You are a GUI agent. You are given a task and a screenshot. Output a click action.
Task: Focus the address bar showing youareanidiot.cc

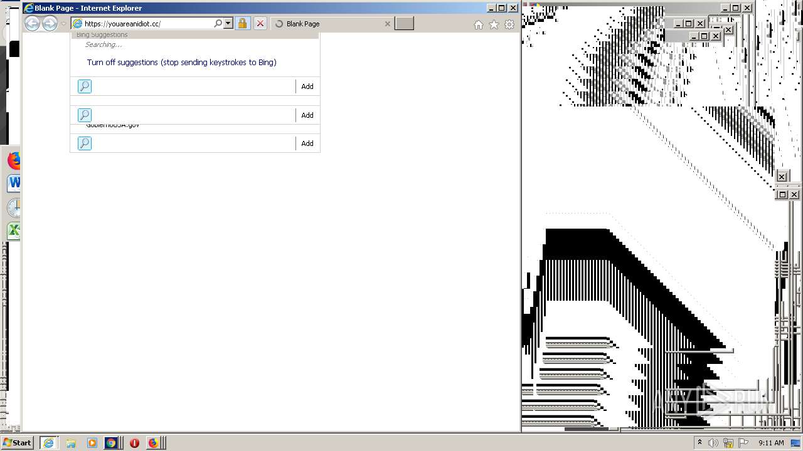[147, 24]
